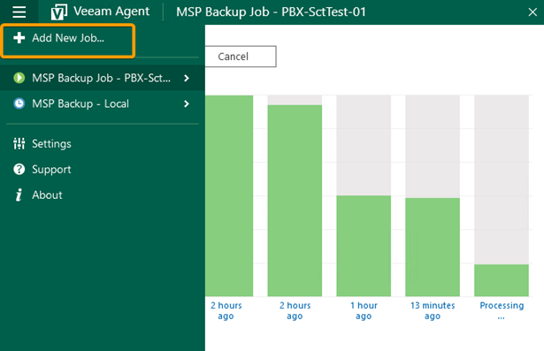Click the second '2 hours ago' label

[295, 310]
